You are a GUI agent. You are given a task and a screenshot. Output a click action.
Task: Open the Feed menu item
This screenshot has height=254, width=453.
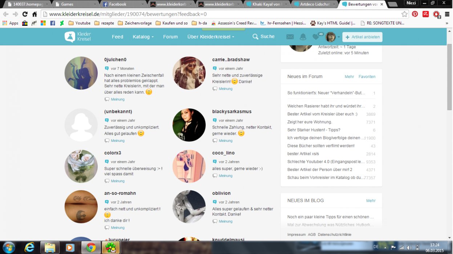(117, 37)
